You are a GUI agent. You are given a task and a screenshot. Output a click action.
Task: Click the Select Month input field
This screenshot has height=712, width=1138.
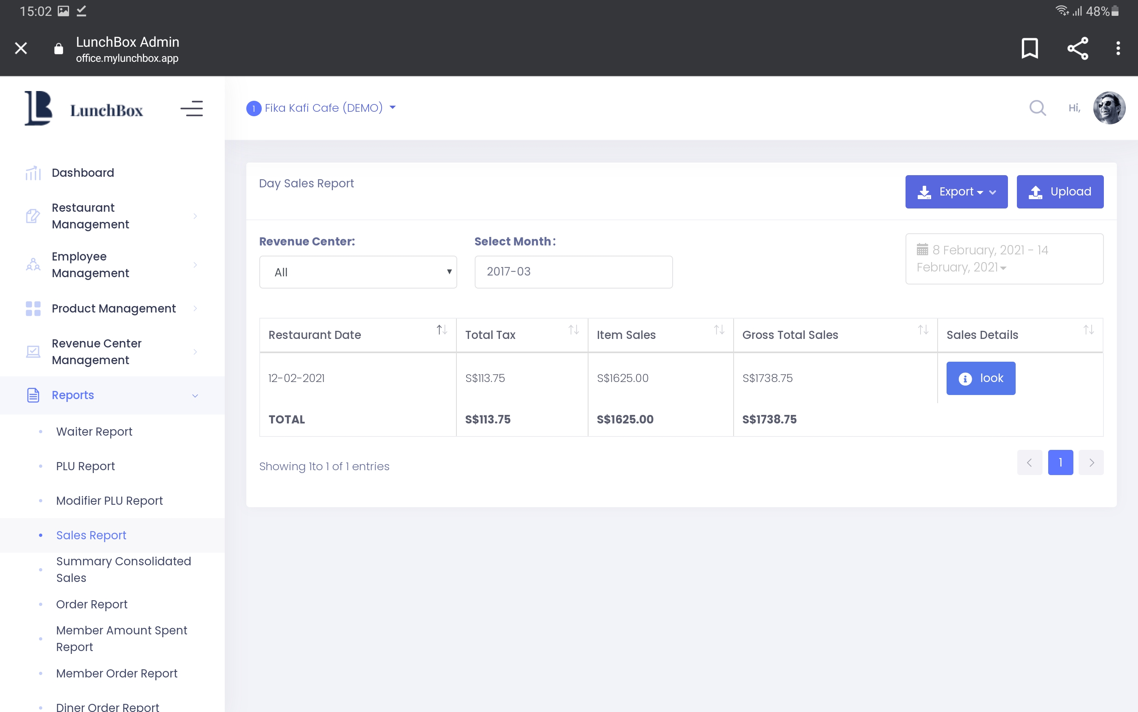tap(573, 272)
